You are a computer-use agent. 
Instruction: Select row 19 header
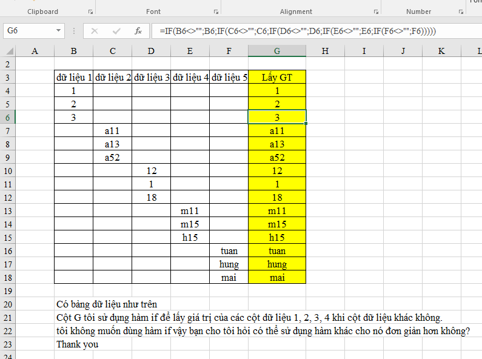(x=8, y=291)
